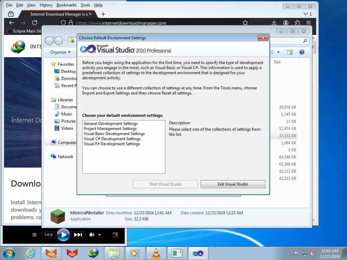Open Media Player volume dropdown arrow
Image resolution: width=347 pixels, height=260 pixels.
99,235
